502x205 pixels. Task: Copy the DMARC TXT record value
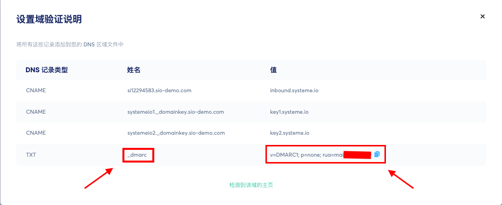377,154
